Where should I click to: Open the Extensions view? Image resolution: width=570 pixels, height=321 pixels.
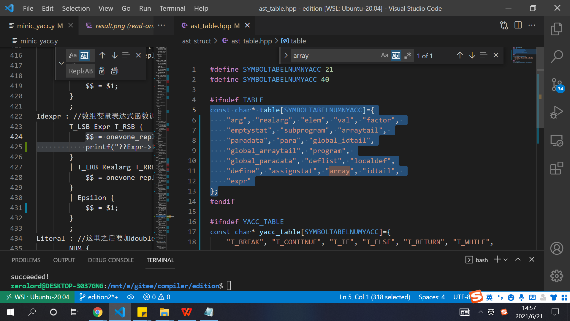coord(556,168)
